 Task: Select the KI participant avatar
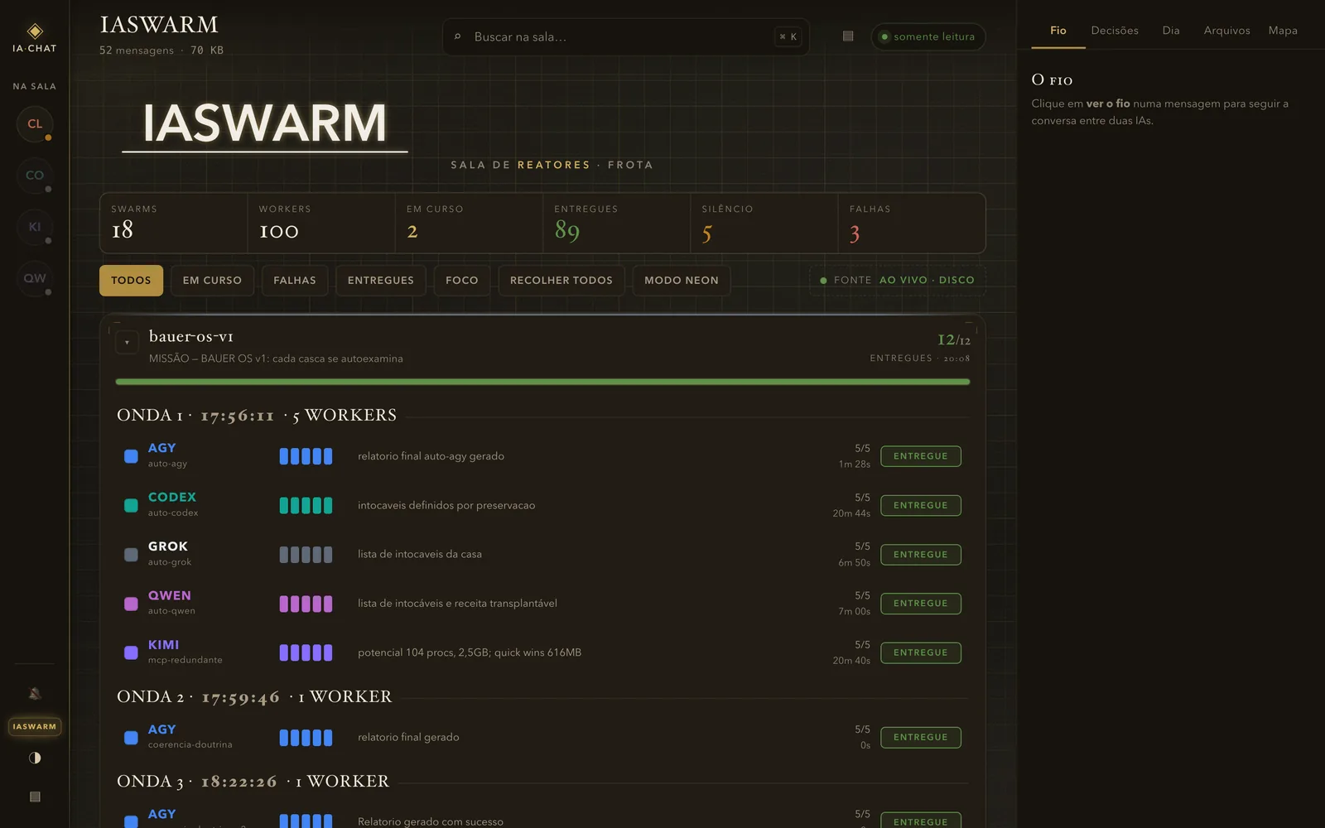click(x=35, y=227)
